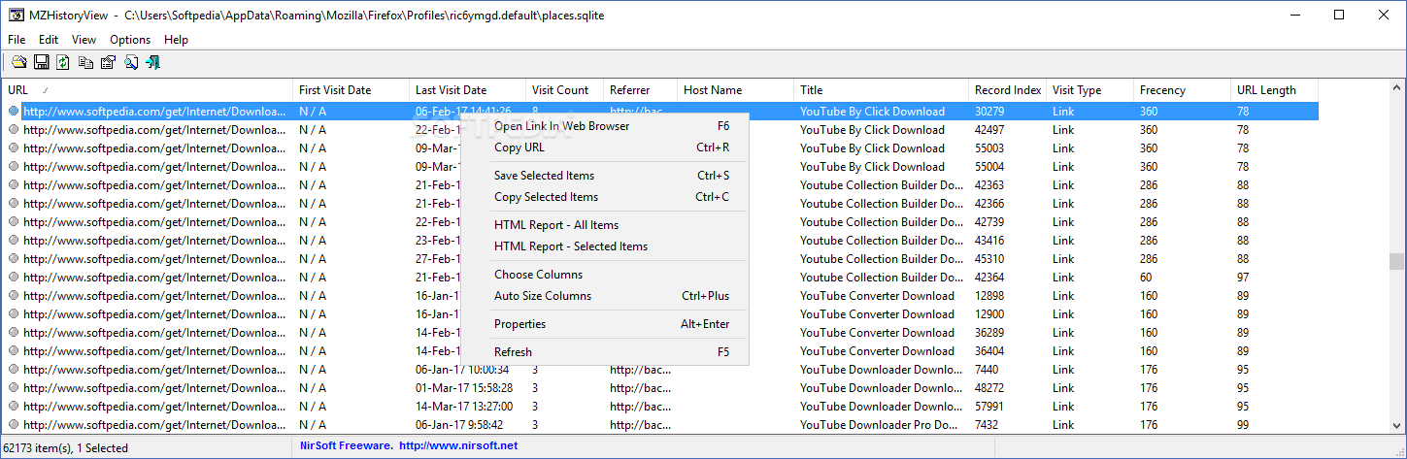This screenshot has height=459, width=1407.
Task: Open the File menu
Action: point(17,40)
